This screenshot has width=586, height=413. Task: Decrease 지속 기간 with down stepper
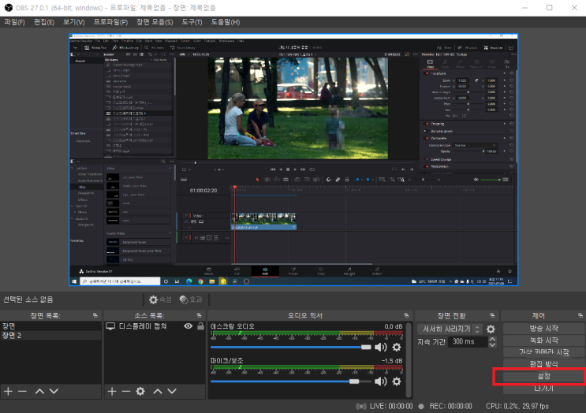[493, 344]
